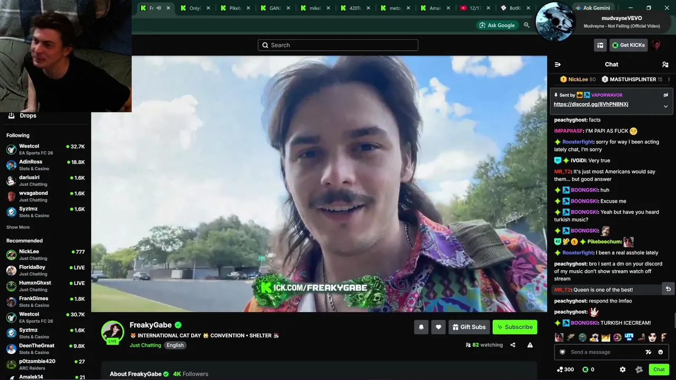Viewport: 676px width, 380px height.
Task: Click the English language tag
Action: tap(175, 345)
